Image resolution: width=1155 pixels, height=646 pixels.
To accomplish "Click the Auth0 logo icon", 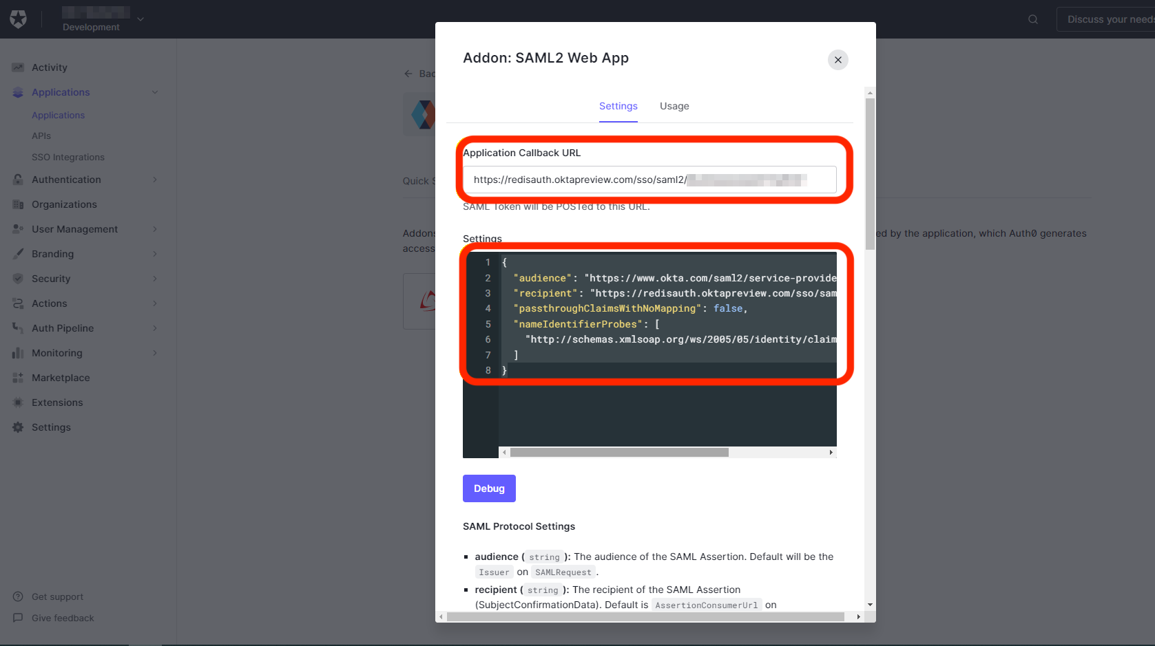I will (x=19, y=19).
